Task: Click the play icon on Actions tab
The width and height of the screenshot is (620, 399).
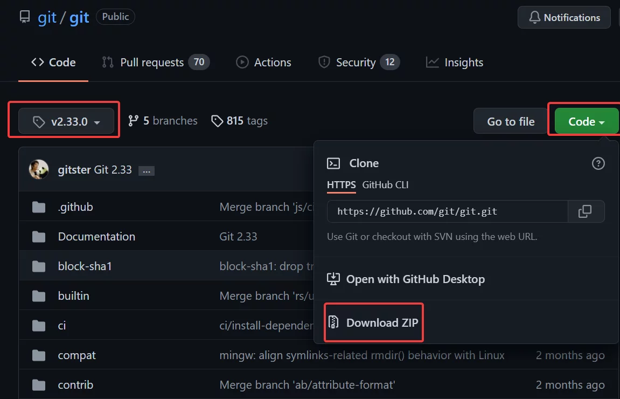Action: 242,62
